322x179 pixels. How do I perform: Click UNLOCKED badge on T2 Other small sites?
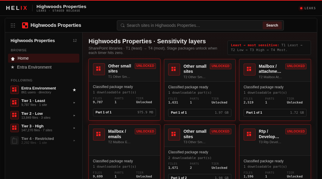(221, 66)
